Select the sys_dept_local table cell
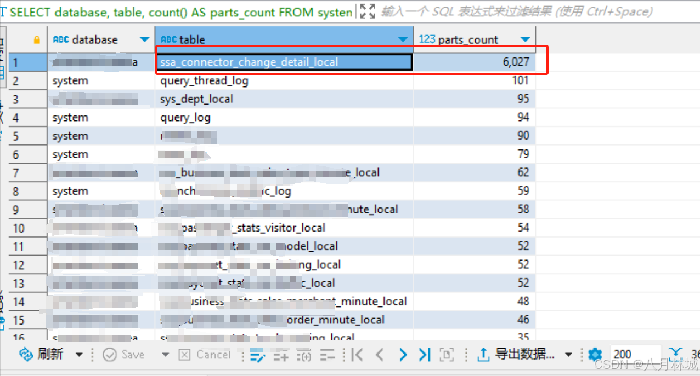 point(284,99)
